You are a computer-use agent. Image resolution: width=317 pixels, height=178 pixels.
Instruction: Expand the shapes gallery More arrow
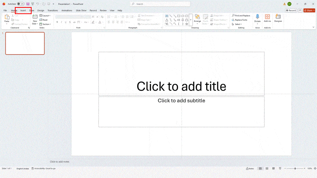click(x=191, y=20)
